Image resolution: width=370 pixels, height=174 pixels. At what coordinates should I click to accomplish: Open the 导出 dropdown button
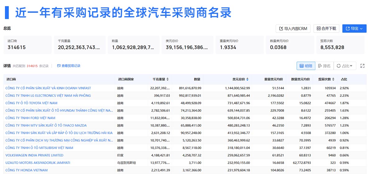click(x=354, y=29)
